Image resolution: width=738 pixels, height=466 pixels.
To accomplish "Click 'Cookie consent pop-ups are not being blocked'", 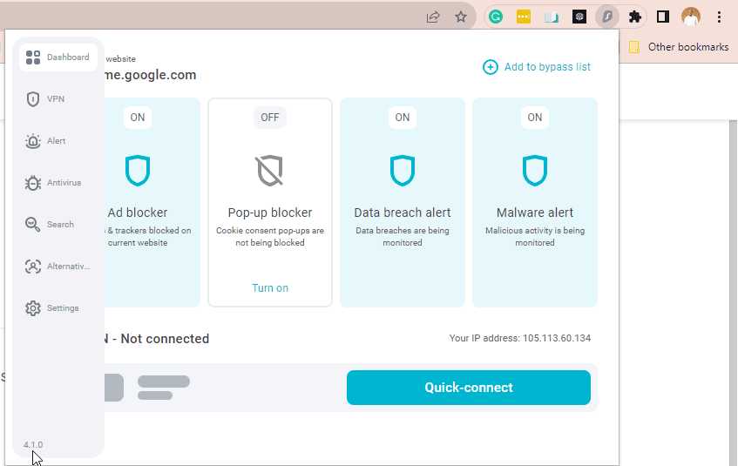I will [x=270, y=237].
